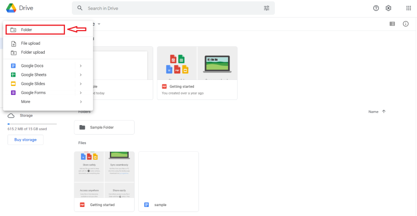
Task: Click the Google Forms icon in menu
Action: point(13,93)
